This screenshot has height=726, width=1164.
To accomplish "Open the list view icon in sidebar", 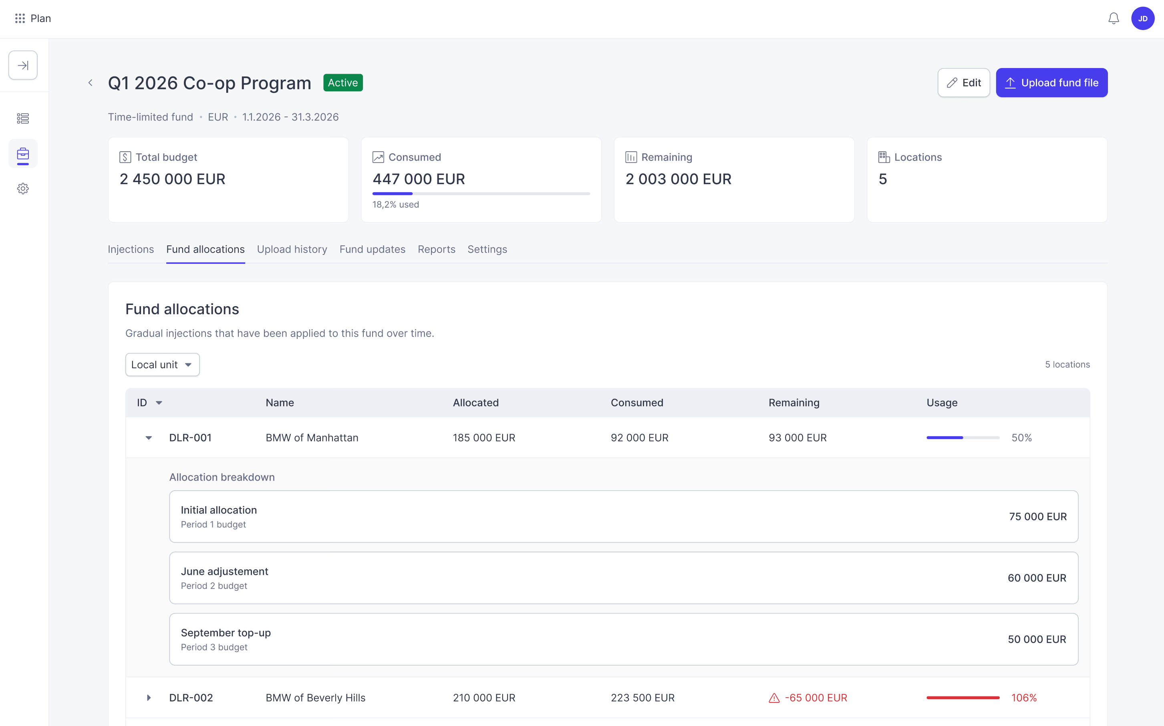I will pos(23,118).
